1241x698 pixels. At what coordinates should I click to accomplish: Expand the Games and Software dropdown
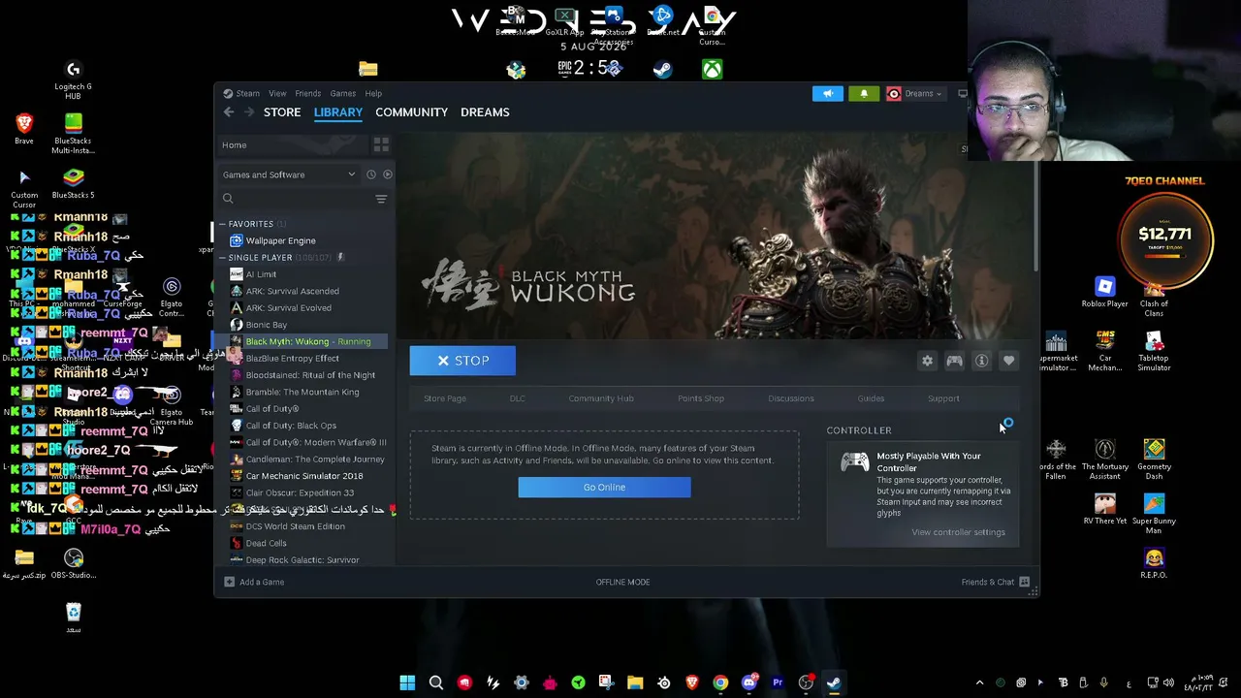click(289, 174)
